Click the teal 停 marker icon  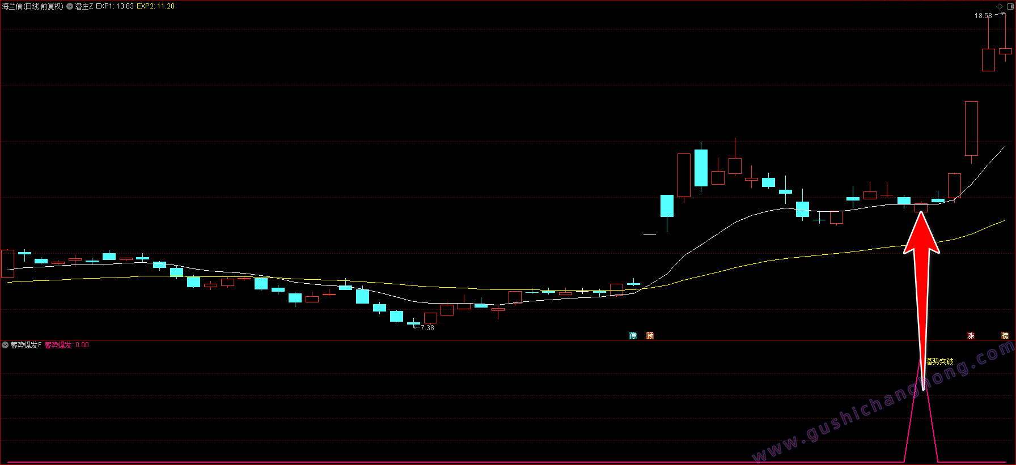pyautogui.click(x=633, y=336)
